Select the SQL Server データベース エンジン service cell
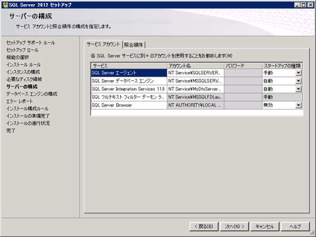The width and height of the screenshot is (316, 237). click(129, 81)
